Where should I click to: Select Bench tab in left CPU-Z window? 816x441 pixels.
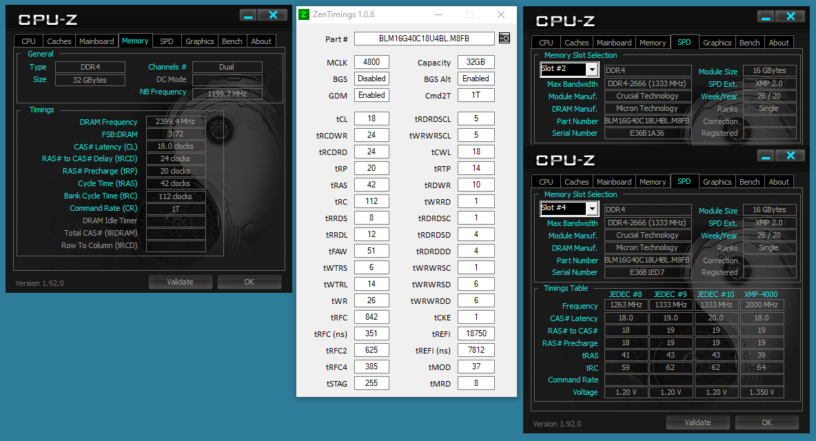(232, 41)
